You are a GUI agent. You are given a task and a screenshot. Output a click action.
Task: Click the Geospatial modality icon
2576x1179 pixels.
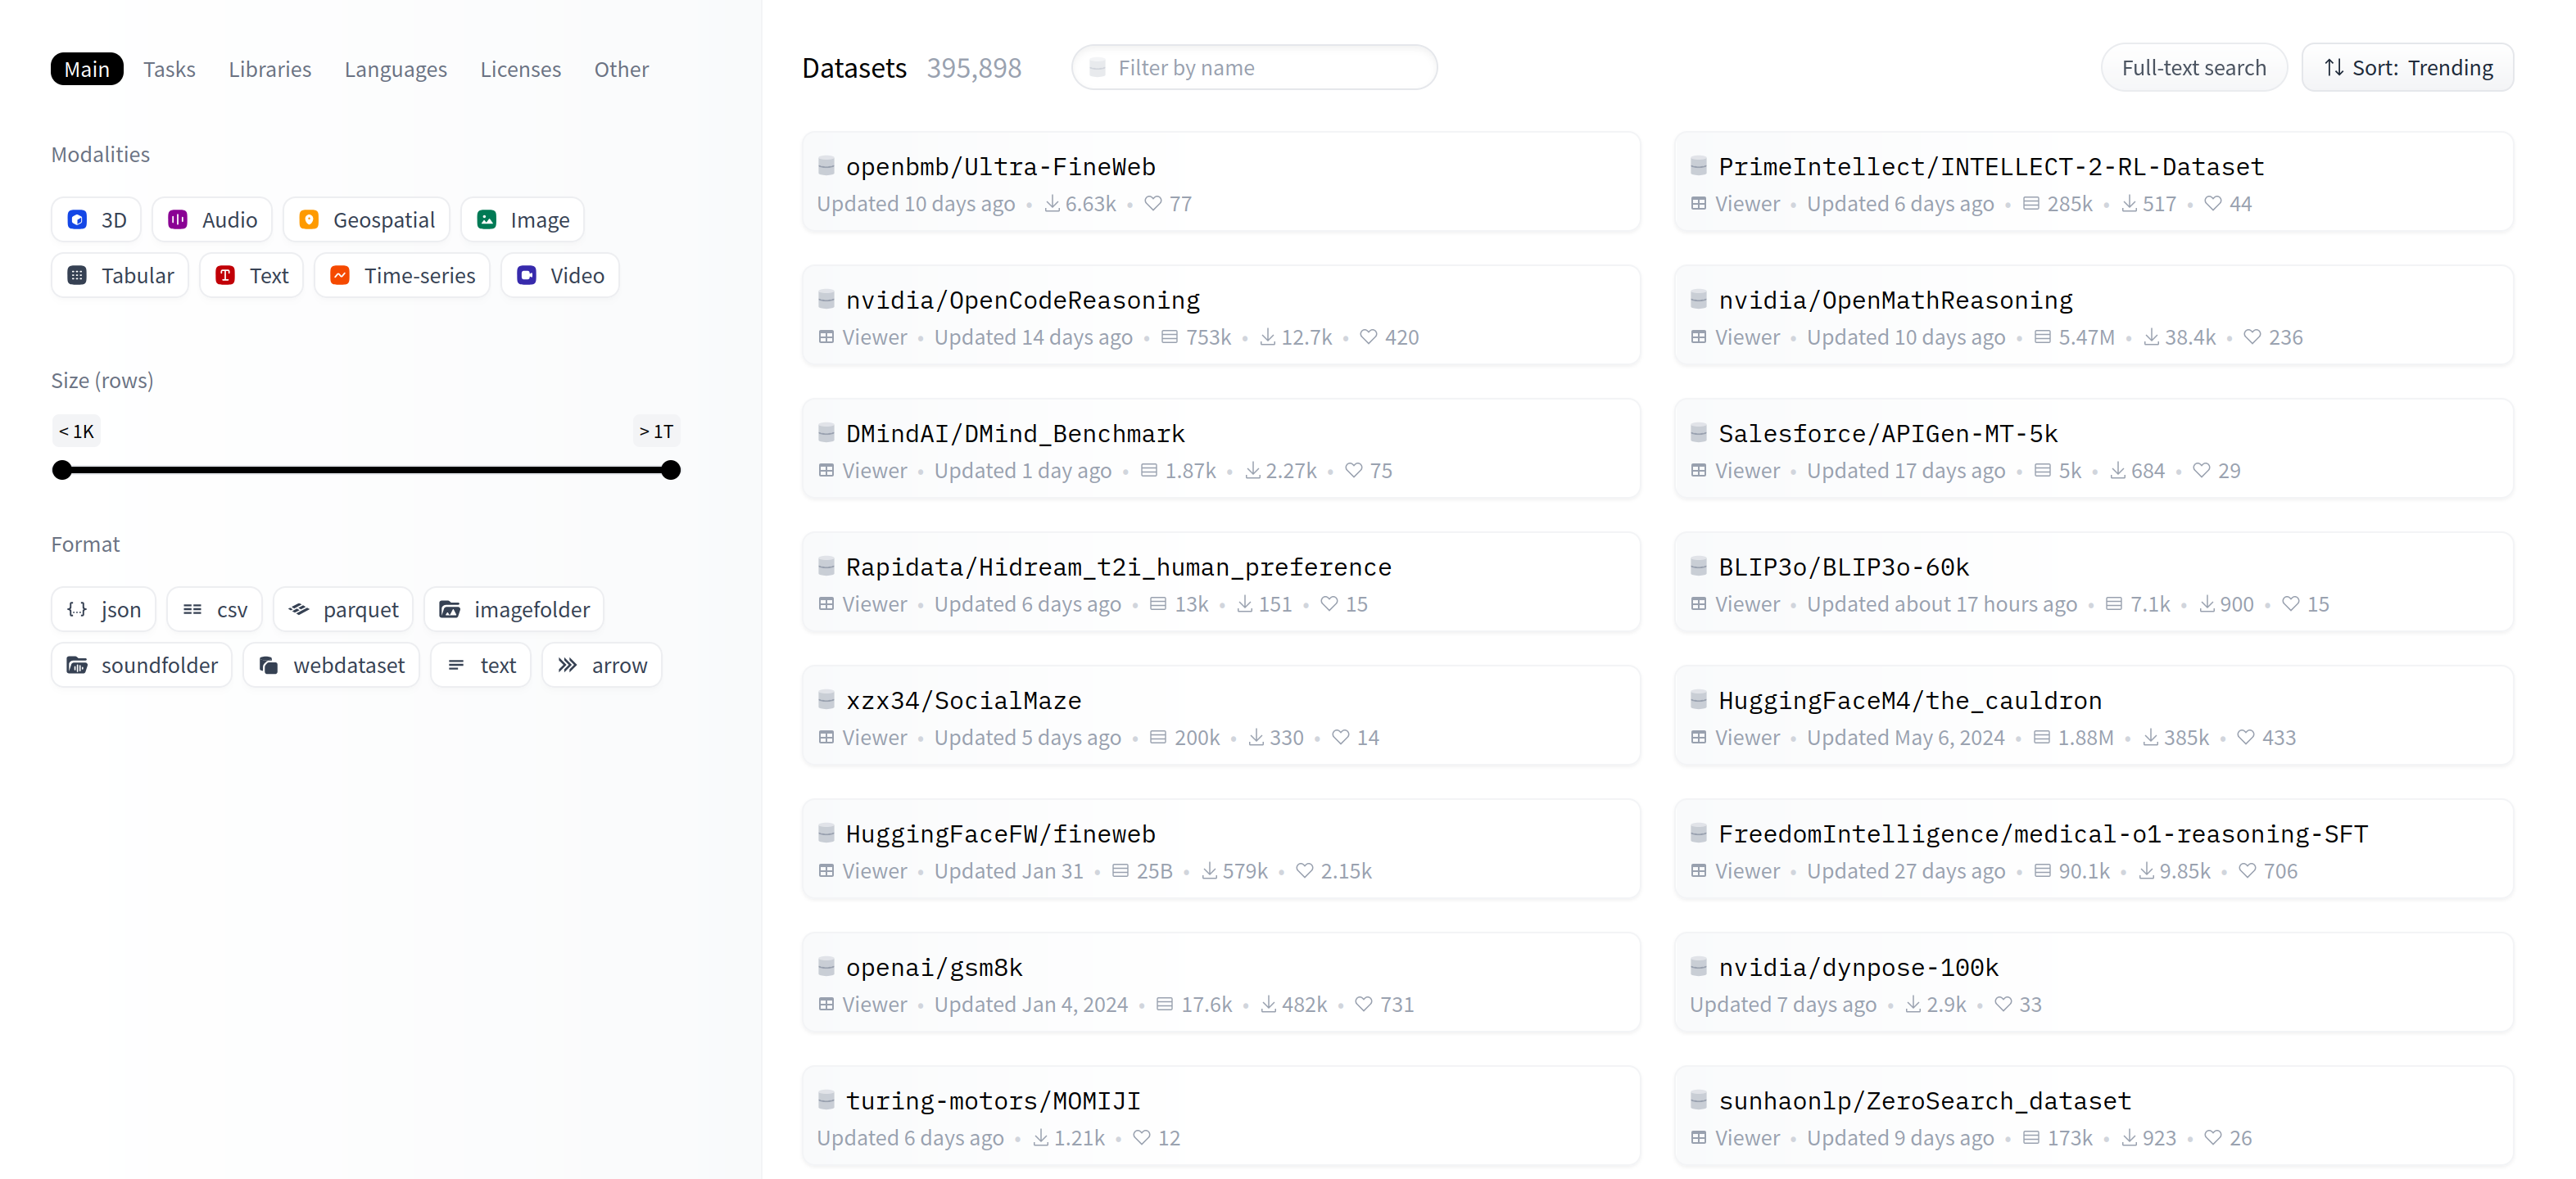(x=309, y=220)
